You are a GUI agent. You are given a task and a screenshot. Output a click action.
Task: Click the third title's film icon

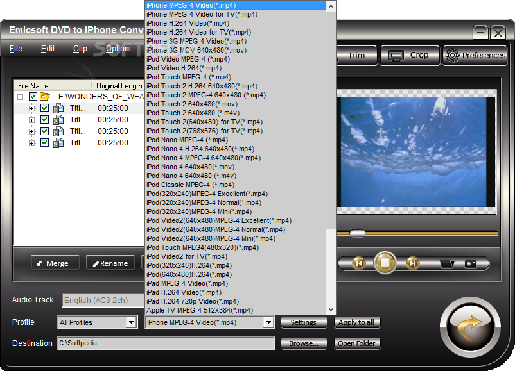click(x=58, y=131)
